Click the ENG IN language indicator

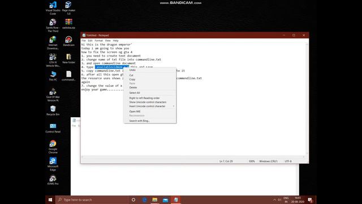coord(286,199)
